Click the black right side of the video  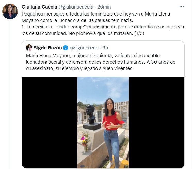point(157,122)
